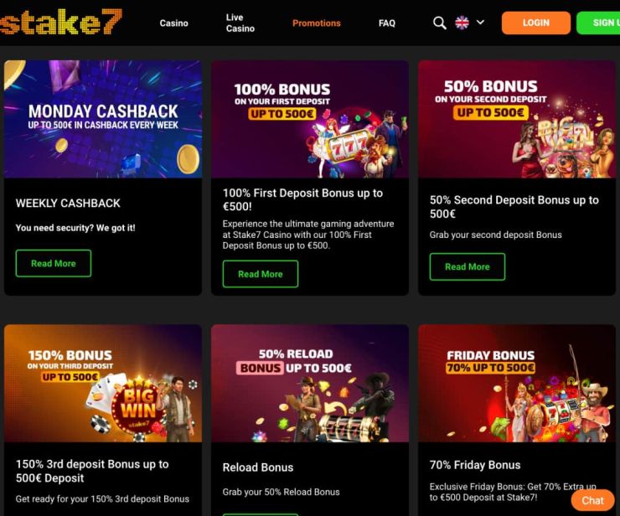This screenshot has width=620, height=516.
Task: Open the FAQ page
Action: (387, 23)
